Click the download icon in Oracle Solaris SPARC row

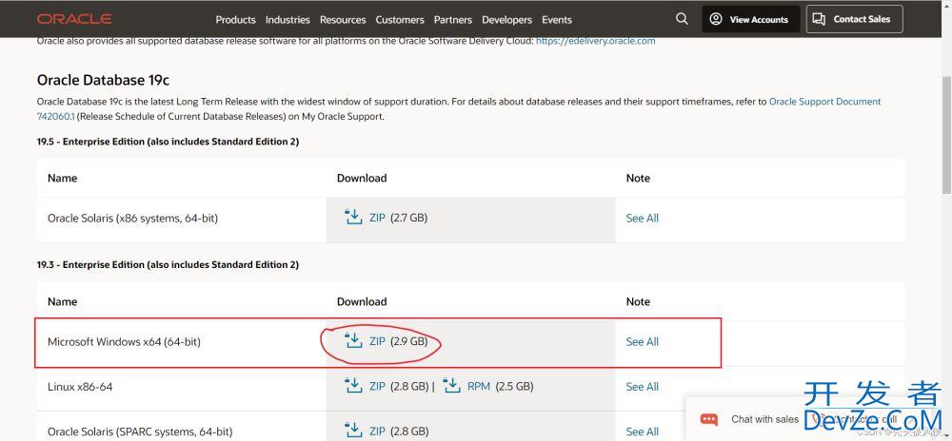pos(353,431)
